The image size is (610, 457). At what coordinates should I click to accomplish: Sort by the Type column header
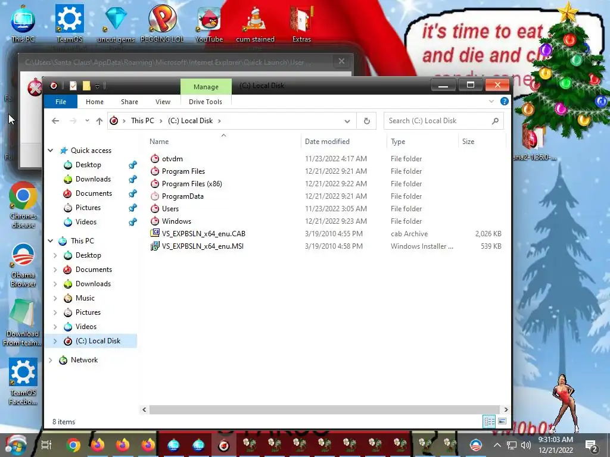tap(423, 142)
